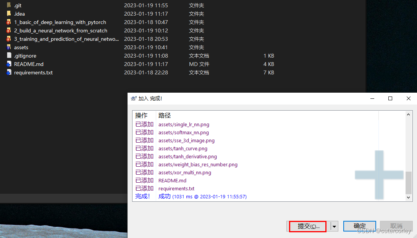This screenshot has height=238, width=417.
Task: Select the assets folder name
Action: coord(21,48)
